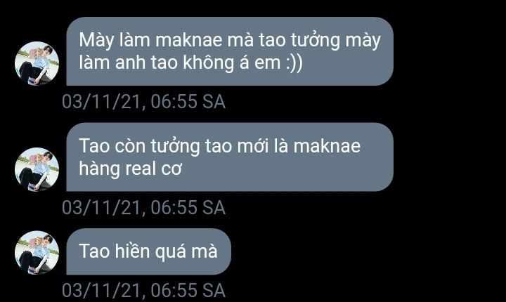Tap the "Tao hiền quá mà" message bubble
The image size is (506, 302).
(149, 251)
